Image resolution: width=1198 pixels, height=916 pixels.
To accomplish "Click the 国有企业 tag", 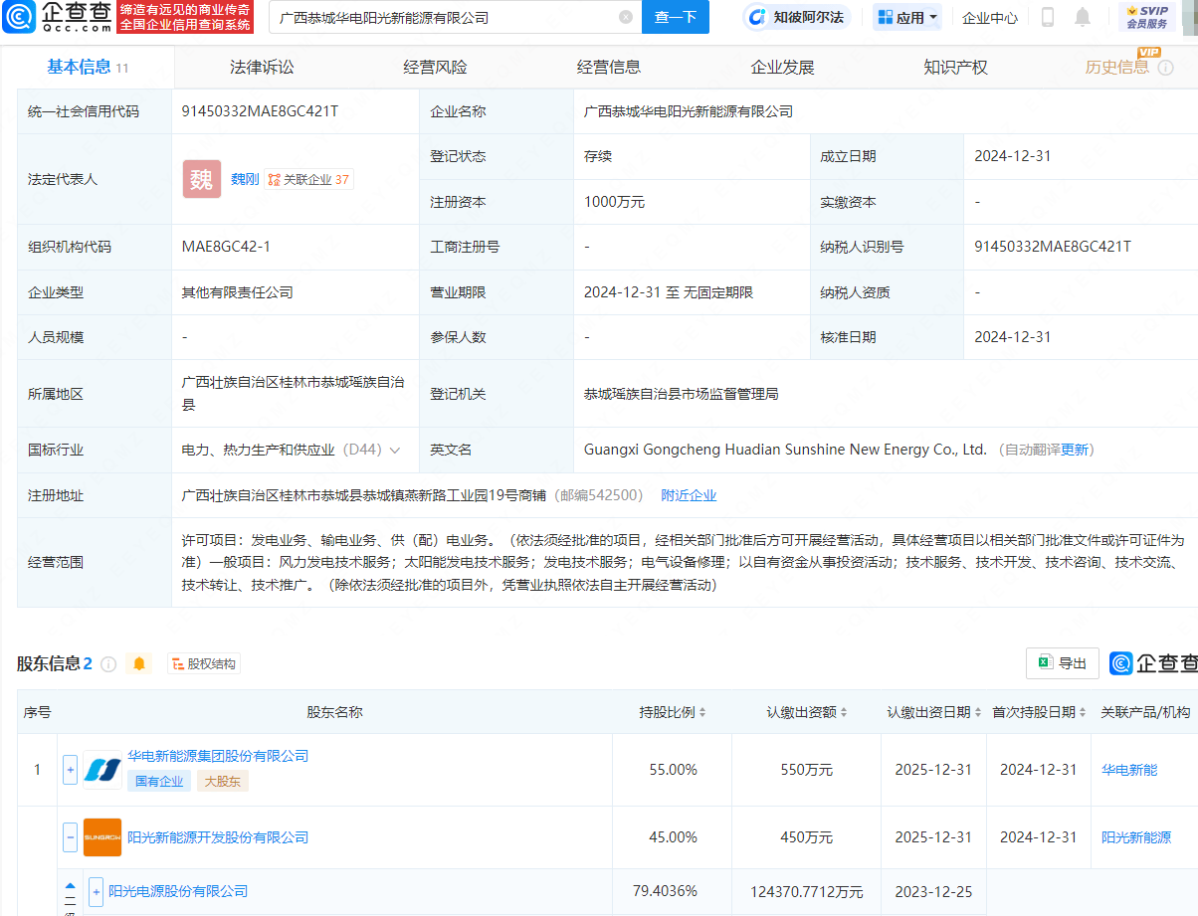I will (x=159, y=781).
